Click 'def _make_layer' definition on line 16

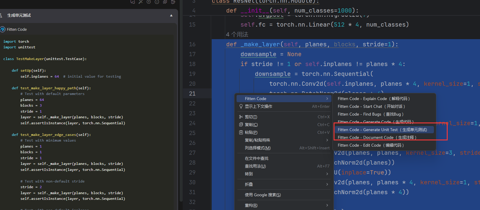coord(253,45)
